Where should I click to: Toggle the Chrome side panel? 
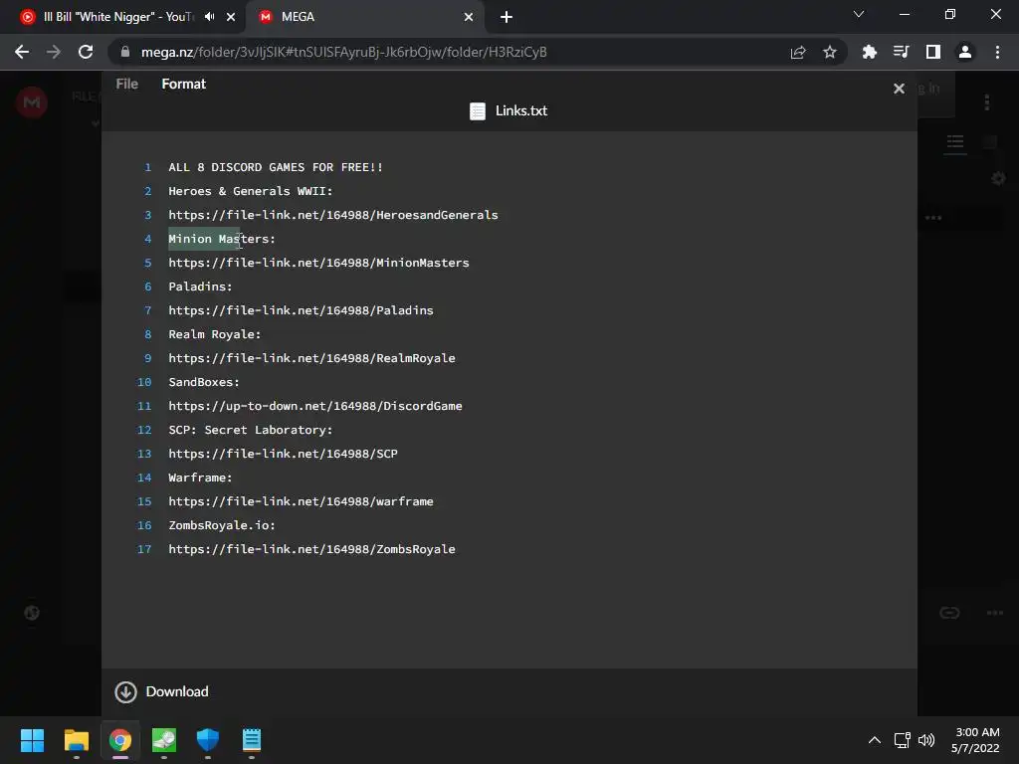933,52
